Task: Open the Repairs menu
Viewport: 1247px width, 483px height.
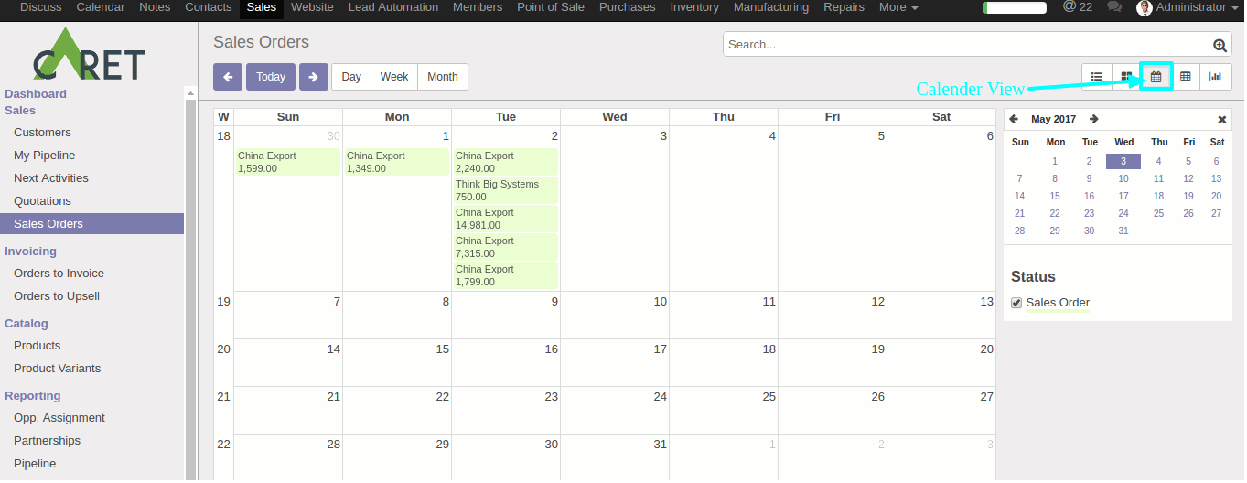Action: 844,7
